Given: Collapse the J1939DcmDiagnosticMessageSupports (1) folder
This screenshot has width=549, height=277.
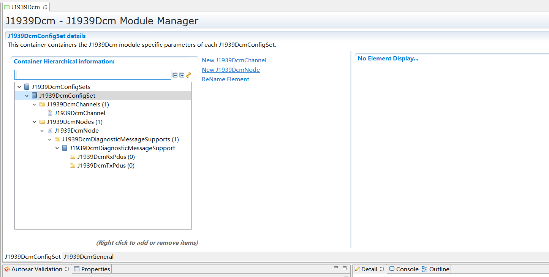Looking at the screenshot, I should coord(50,139).
